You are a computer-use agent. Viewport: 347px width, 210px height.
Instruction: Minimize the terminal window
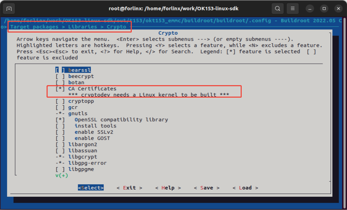click(x=310, y=8)
